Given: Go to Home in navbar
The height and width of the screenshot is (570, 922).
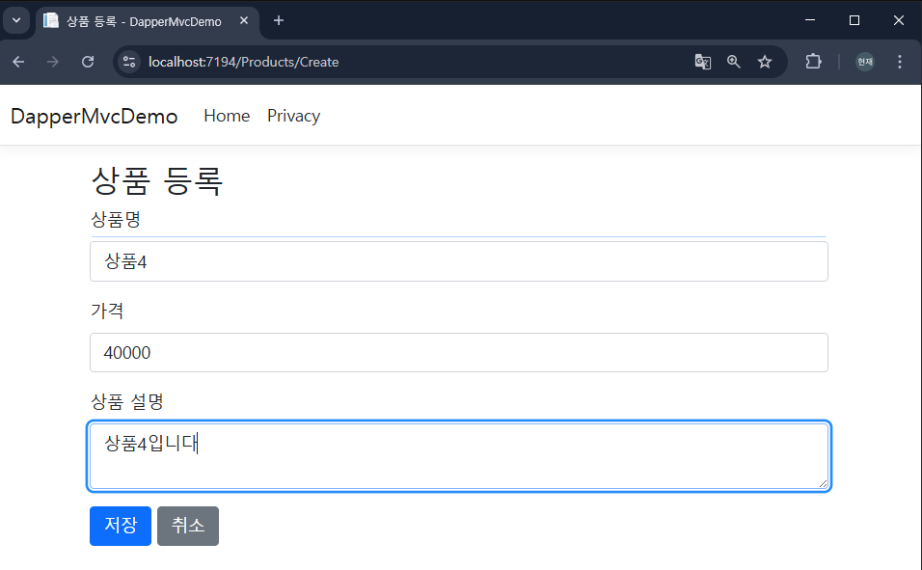Looking at the screenshot, I should click(x=227, y=116).
